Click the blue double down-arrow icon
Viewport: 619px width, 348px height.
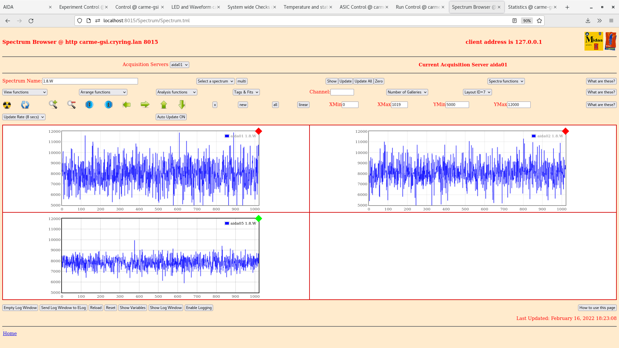(x=89, y=104)
